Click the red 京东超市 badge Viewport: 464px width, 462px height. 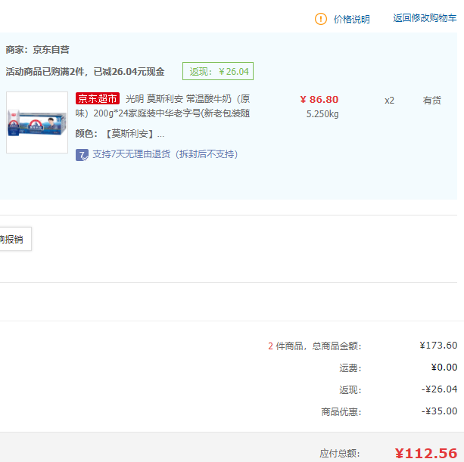(x=98, y=99)
